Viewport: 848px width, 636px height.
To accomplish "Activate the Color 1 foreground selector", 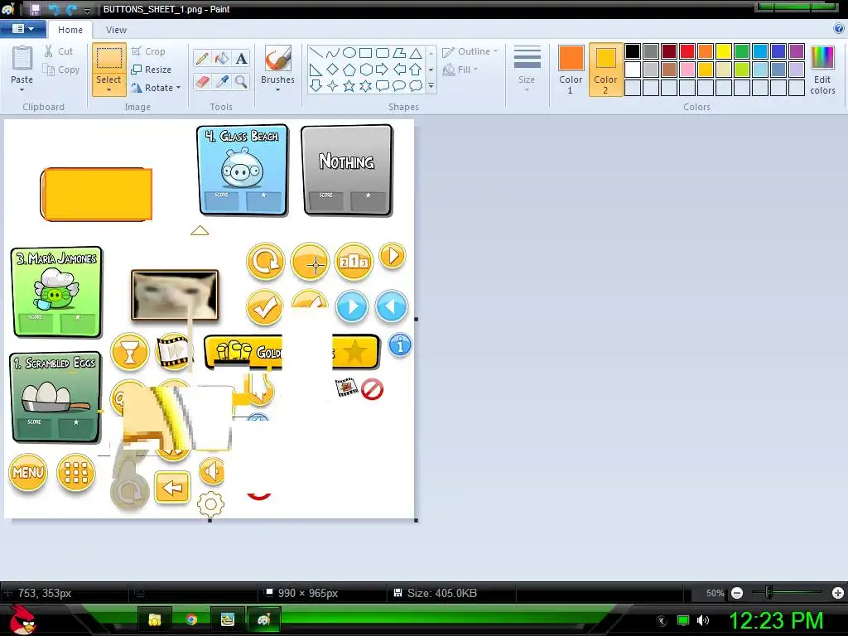I will [571, 70].
